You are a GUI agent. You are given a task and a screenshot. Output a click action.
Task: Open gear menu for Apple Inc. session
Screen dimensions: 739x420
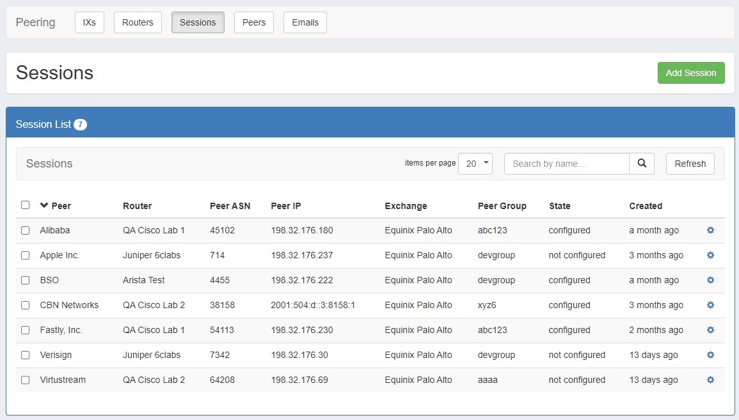[710, 255]
